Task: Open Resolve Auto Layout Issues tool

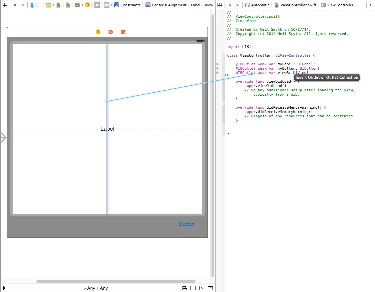Action: pos(202,288)
